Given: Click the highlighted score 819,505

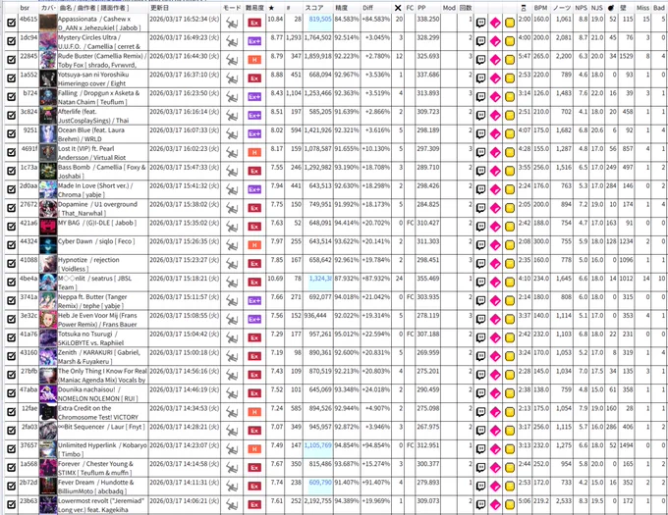Looking at the screenshot, I should tap(320, 19).
